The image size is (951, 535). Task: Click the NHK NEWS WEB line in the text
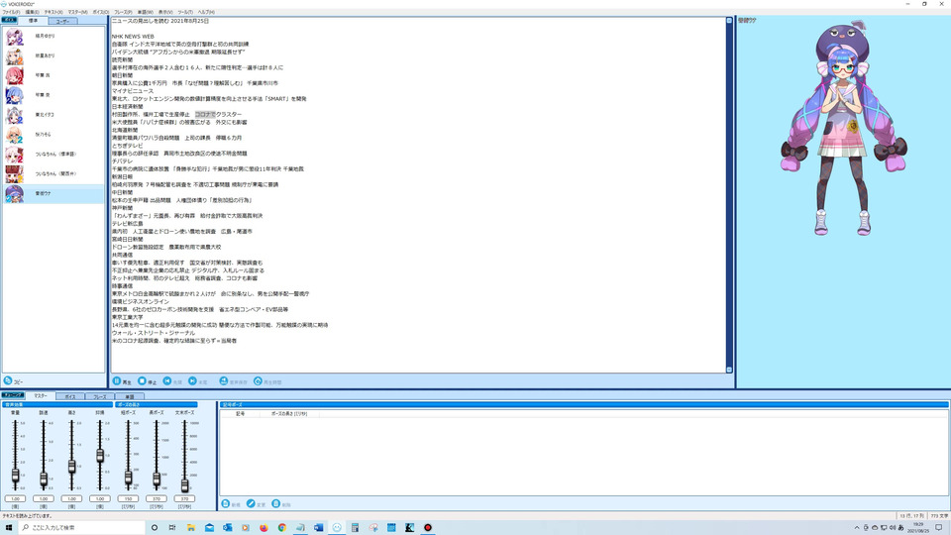[133, 37]
